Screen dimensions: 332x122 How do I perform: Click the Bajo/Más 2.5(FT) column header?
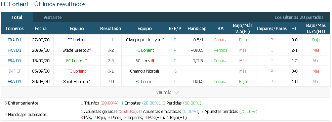pos(243,28)
